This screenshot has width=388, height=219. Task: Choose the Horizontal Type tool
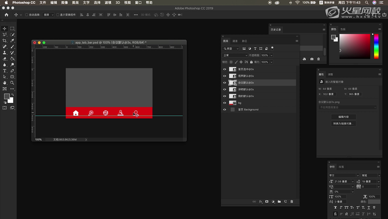[5, 71]
